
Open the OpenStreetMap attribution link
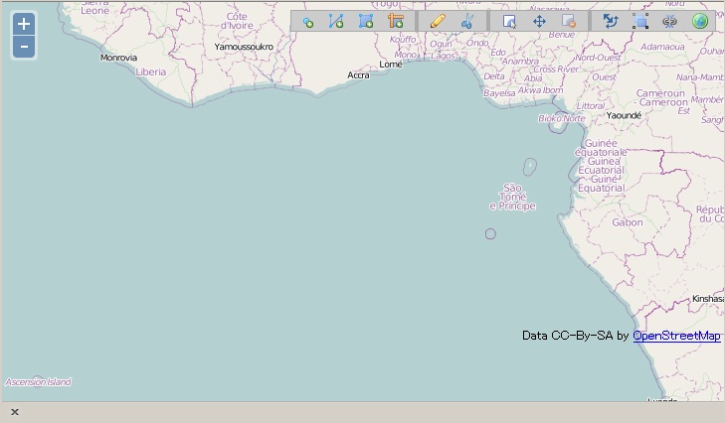tap(676, 336)
